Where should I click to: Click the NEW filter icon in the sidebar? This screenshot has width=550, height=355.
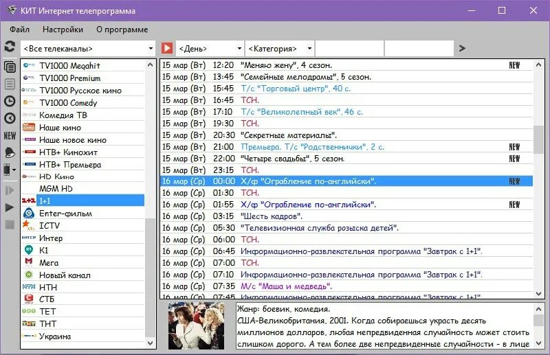pos(10,136)
